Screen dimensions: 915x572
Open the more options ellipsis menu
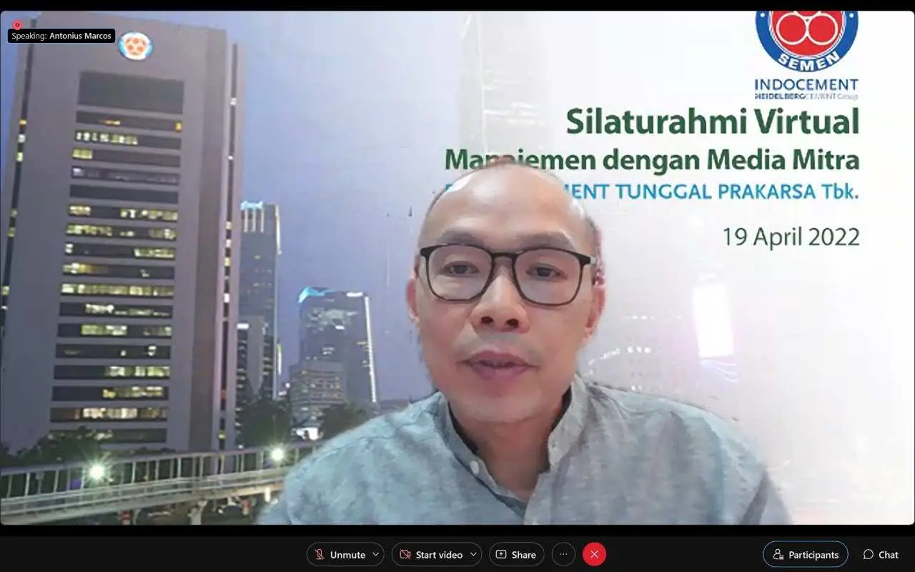click(x=563, y=554)
